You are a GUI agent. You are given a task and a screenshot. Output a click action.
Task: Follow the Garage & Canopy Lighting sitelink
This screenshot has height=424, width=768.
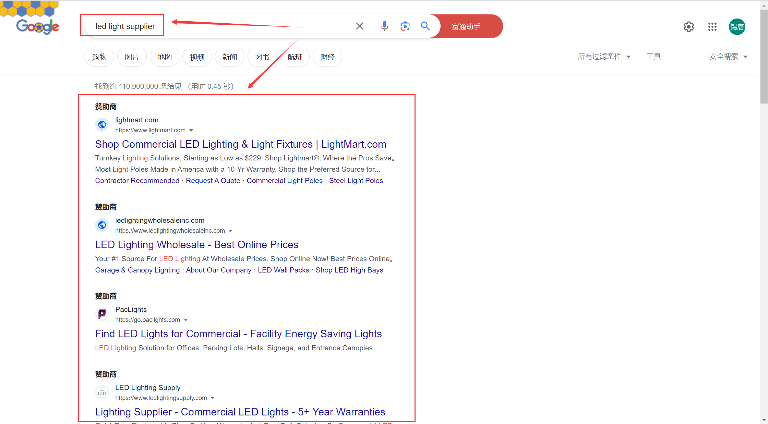click(x=137, y=270)
